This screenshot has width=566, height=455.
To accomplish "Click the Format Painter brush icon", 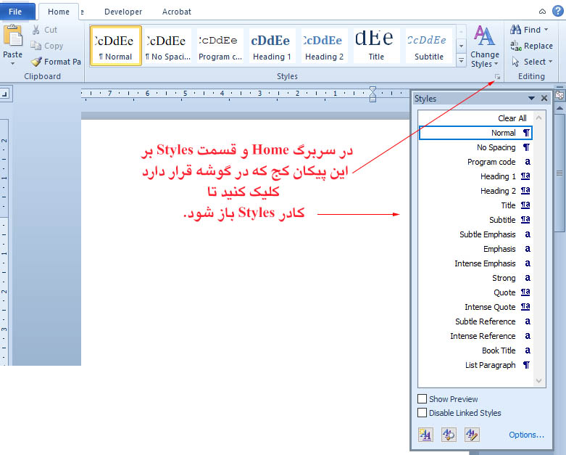I will [x=36, y=62].
